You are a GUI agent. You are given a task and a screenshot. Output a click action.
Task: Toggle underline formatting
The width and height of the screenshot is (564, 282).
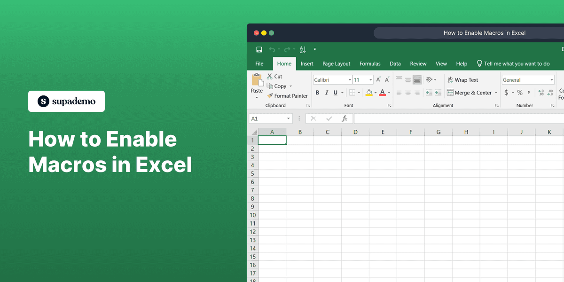(x=335, y=93)
